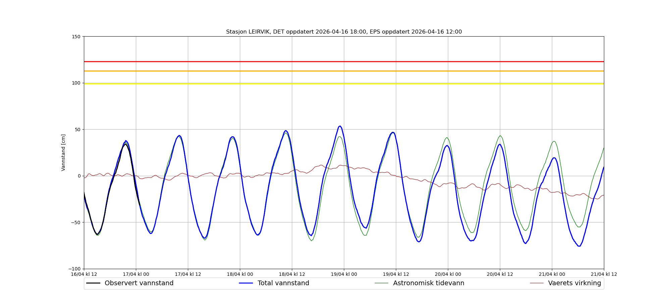Click the green Astronomisk tidevann legend line
The height and width of the screenshot is (302, 671).
pyautogui.click(x=381, y=283)
